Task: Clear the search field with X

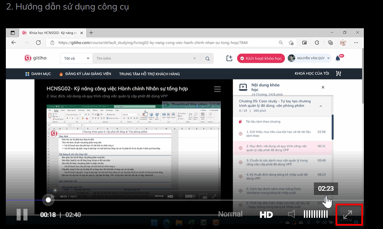Action: [x=194, y=58]
